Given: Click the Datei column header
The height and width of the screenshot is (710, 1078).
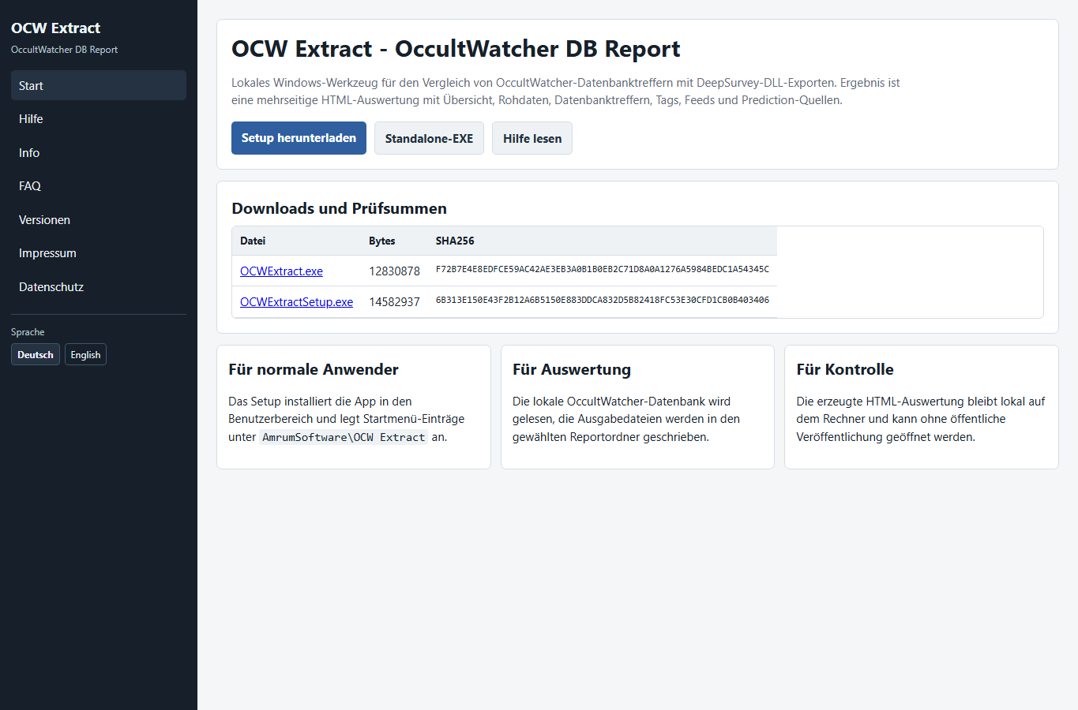Looking at the screenshot, I should pos(253,241).
